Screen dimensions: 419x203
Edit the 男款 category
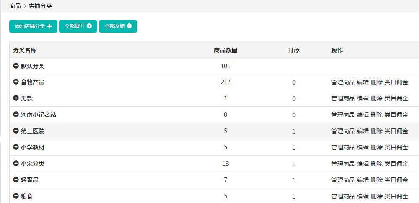click(363, 99)
